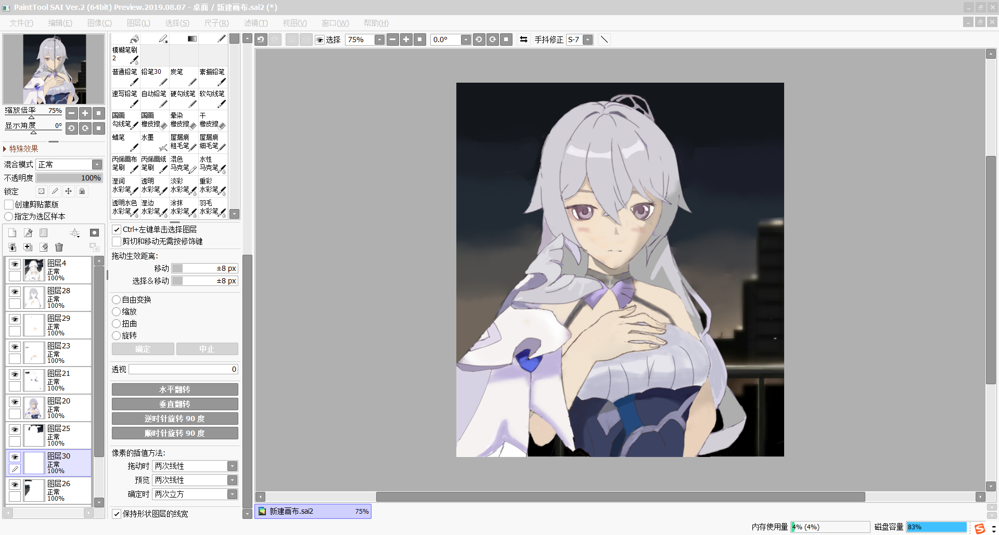
Task: Open the 文件(F) menu
Action: tap(21, 23)
